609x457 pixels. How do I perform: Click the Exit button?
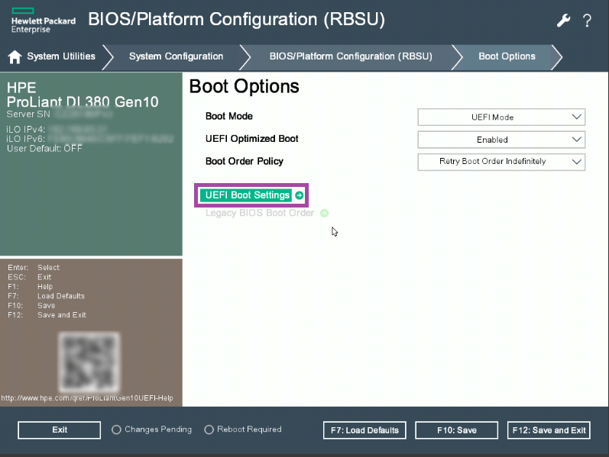point(60,430)
